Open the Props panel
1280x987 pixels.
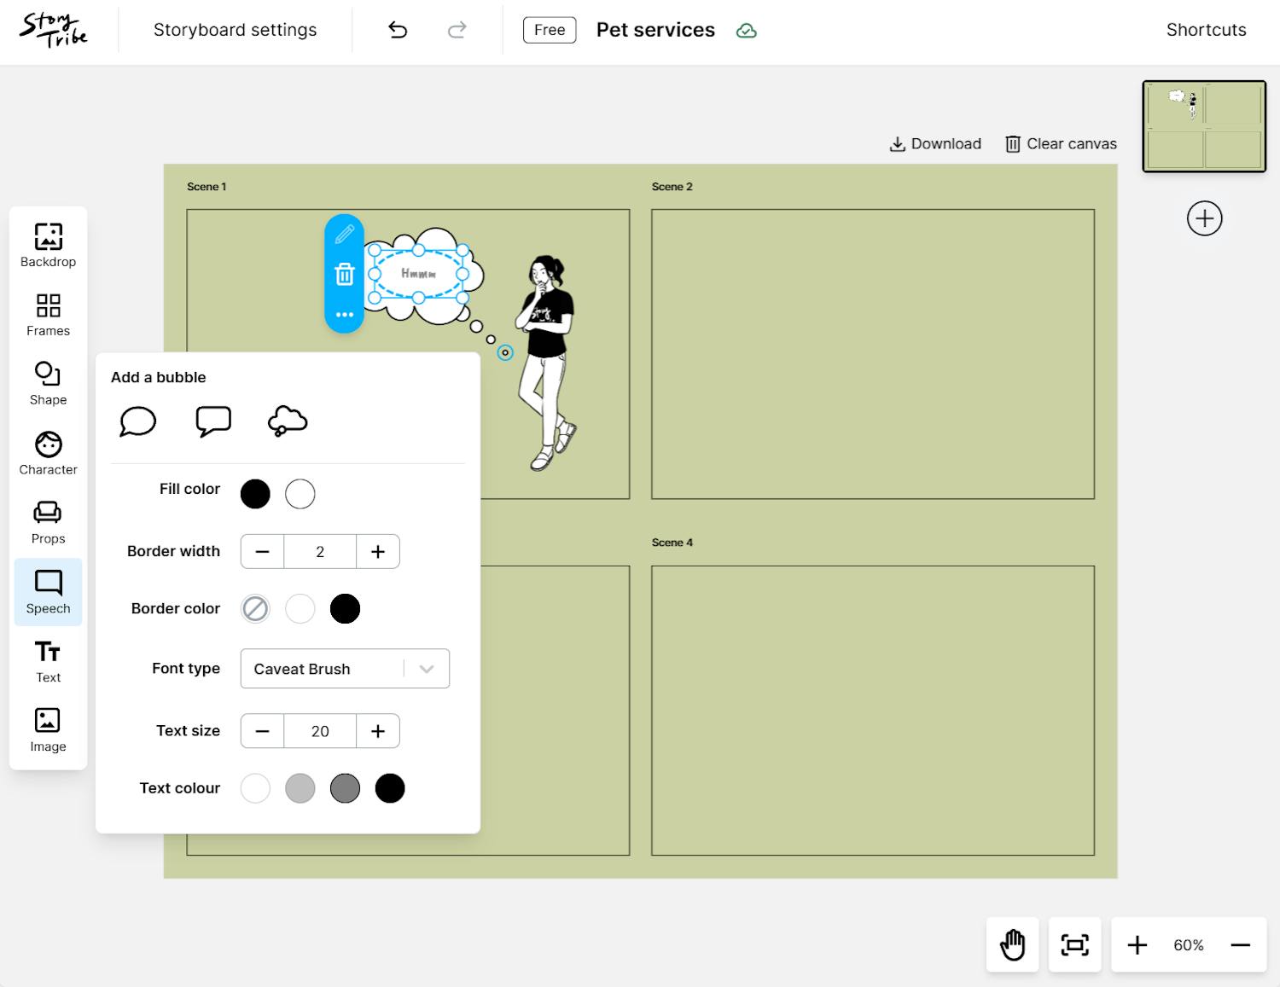pyautogui.click(x=48, y=522)
